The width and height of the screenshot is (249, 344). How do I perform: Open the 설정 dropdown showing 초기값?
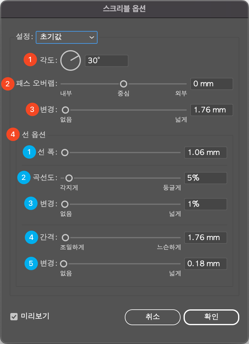click(x=66, y=37)
